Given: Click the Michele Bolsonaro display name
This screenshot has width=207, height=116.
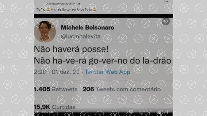Looking at the screenshot, I should click(x=87, y=27).
